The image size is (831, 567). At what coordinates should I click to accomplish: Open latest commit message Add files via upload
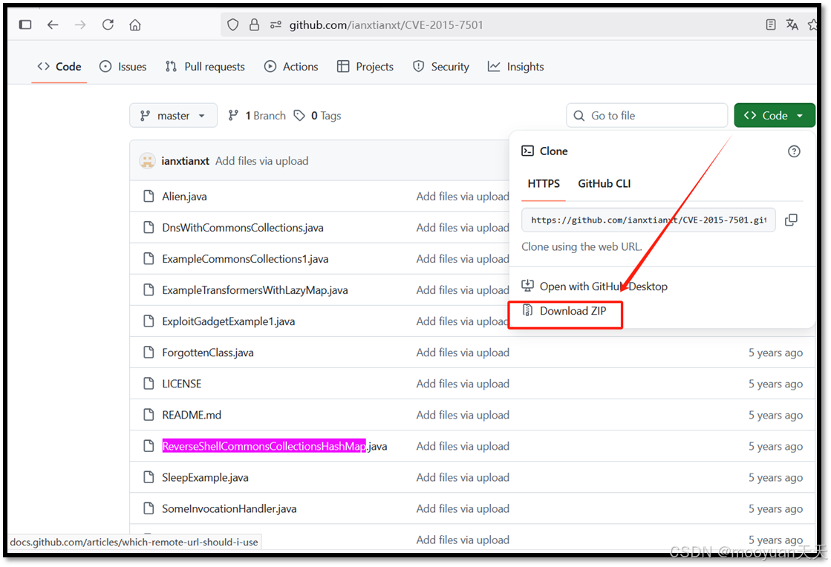click(x=262, y=161)
